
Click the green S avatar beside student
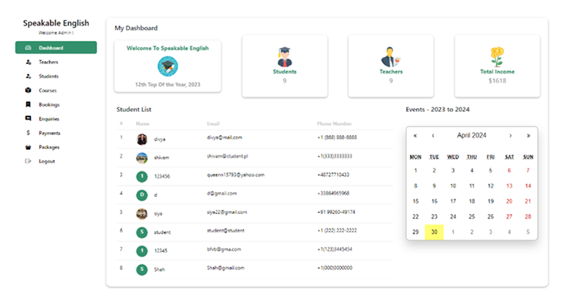[142, 232]
